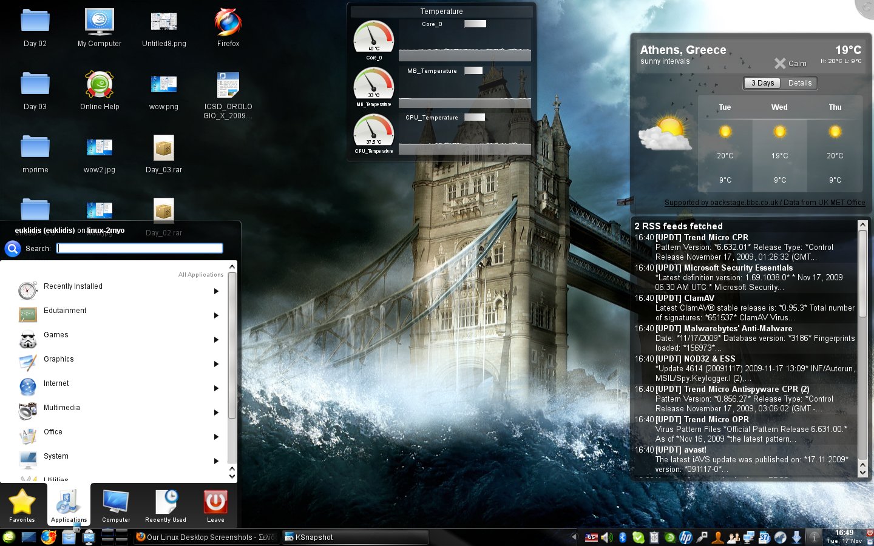Click the virtual desktop pager in the panel
The image size is (874, 546).
[x=114, y=537]
